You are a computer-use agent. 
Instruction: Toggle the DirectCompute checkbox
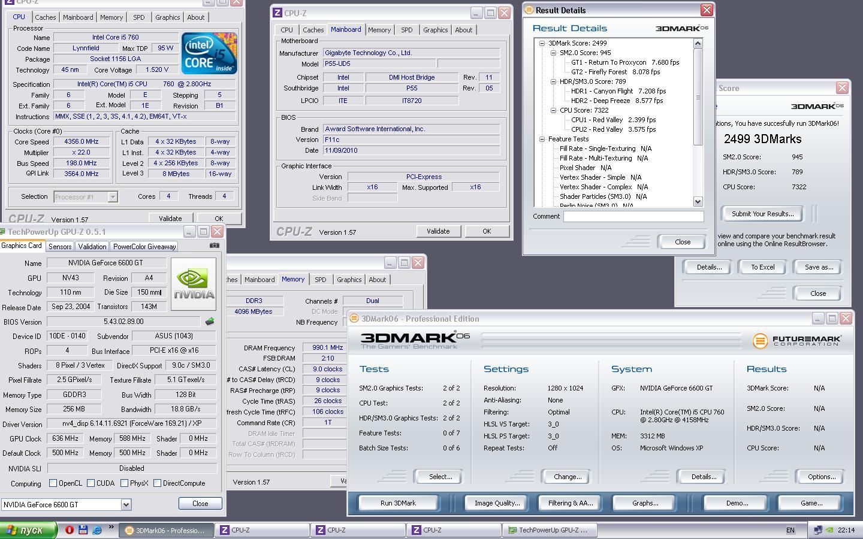click(x=157, y=483)
